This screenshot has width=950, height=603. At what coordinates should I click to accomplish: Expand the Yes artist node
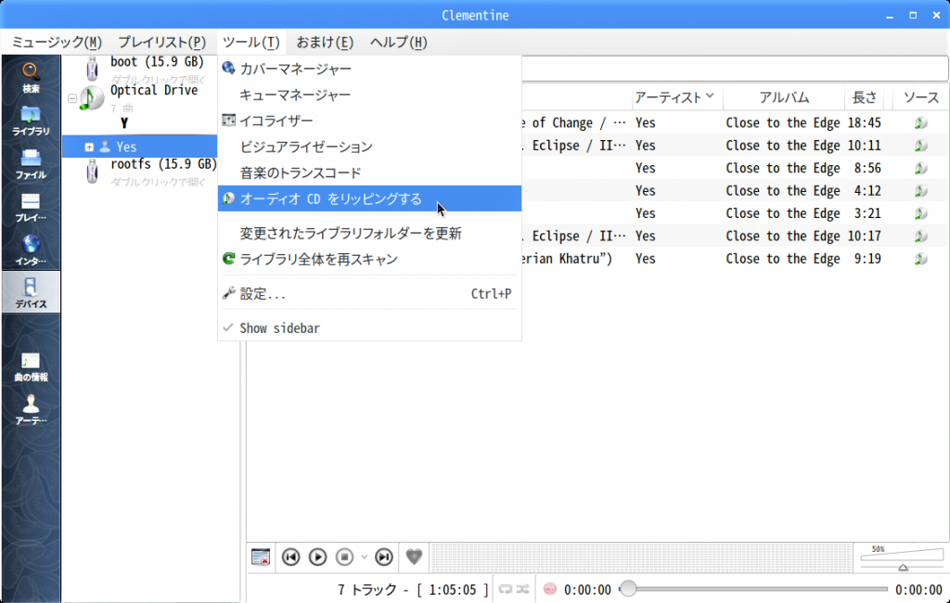click(x=89, y=147)
